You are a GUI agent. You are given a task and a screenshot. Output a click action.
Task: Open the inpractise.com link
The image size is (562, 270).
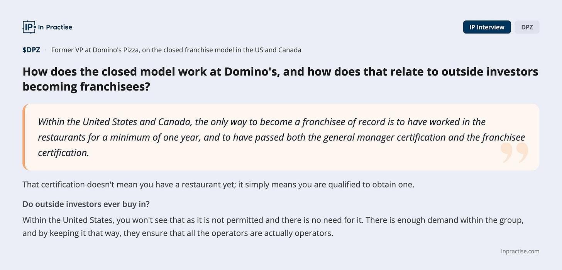point(520,251)
